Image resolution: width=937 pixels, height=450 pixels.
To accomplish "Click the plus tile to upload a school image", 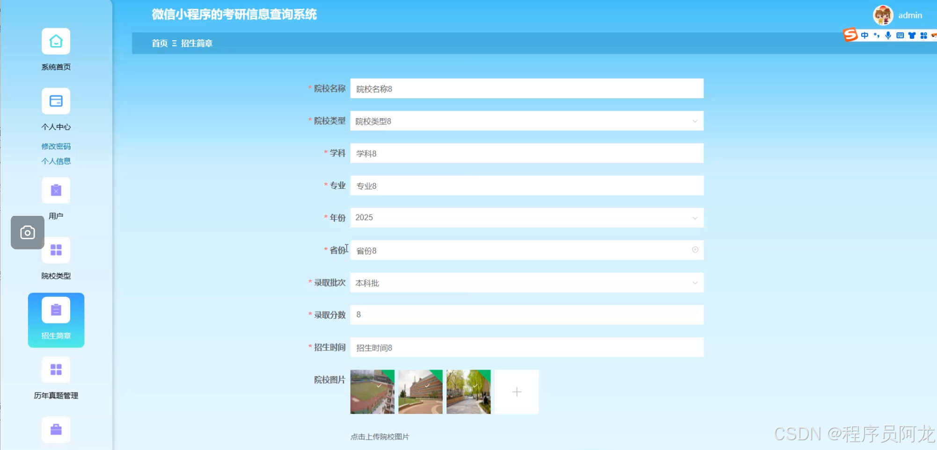I will point(516,392).
